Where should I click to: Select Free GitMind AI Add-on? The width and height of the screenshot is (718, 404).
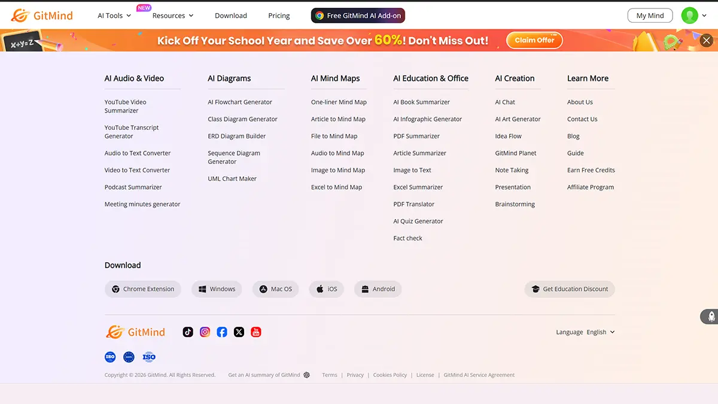pyautogui.click(x=358, y=16)
